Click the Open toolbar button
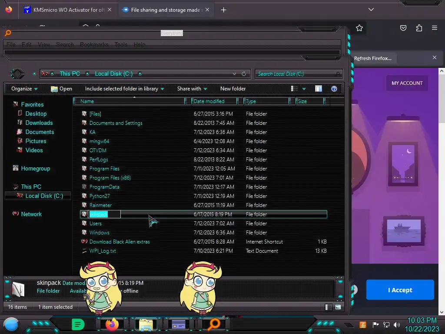Screen dimensions: 445x334 point(62,89)
